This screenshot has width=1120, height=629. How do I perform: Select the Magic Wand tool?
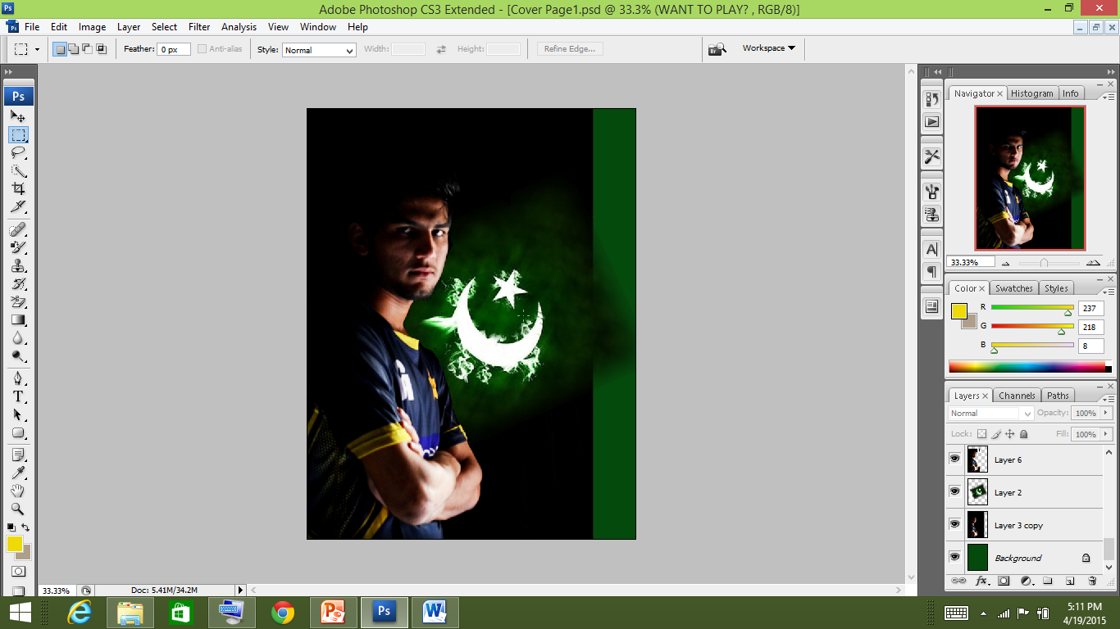pyautogui.click(x=18, y=170)
